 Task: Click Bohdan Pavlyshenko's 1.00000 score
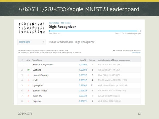83,65
